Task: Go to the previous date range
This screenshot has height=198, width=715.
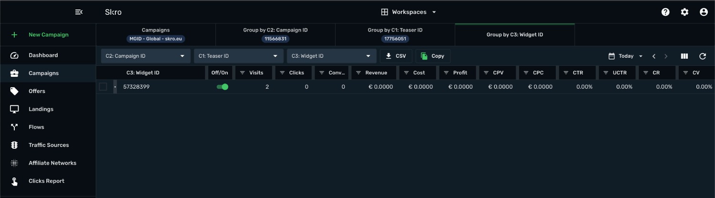Action: click(x=654, y=56)
